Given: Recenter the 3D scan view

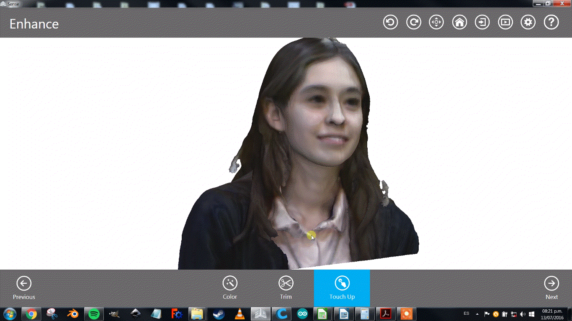Looking at the screenshot, I should pyautogui.click(x=436, y=22).
